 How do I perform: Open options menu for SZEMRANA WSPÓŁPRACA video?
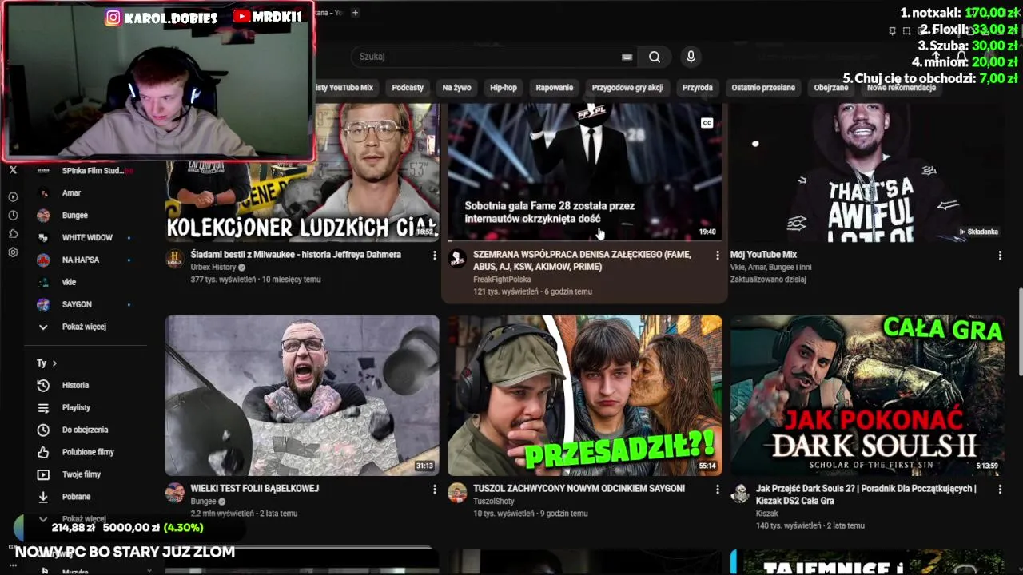pos(717,256)
